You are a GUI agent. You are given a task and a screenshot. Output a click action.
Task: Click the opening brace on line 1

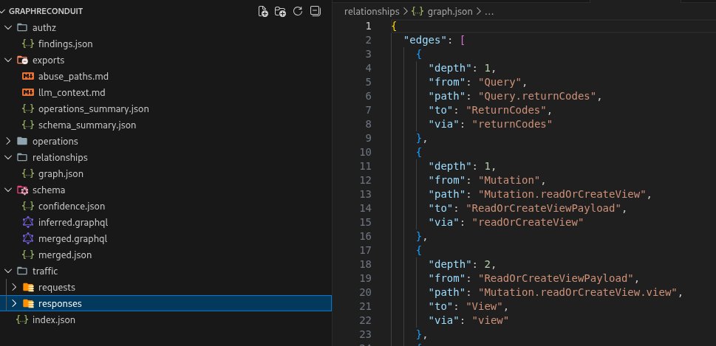coord(394,26)
